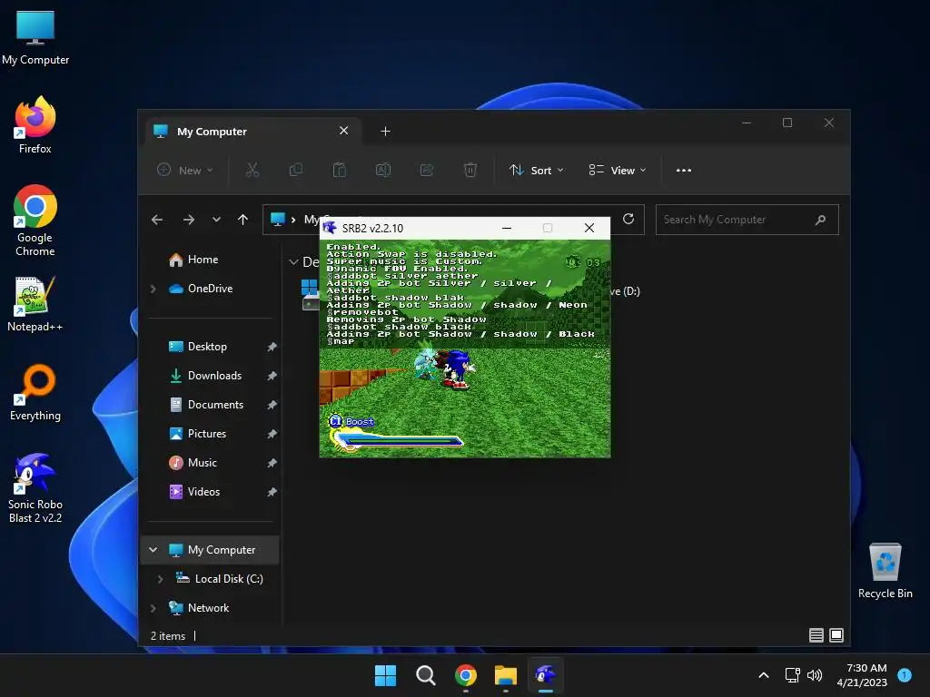Show hidden tray icons chevron

pyautogui.click(x=764, y=675)
